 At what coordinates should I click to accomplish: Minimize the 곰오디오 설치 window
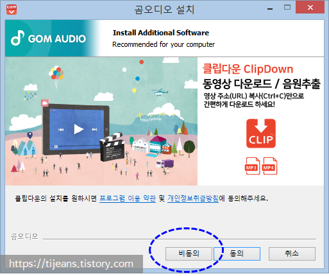click(x=270, y=9)
